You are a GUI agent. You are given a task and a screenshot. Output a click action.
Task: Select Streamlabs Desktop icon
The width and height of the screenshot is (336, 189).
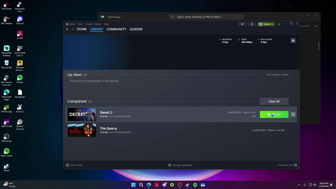pos(7,51)
